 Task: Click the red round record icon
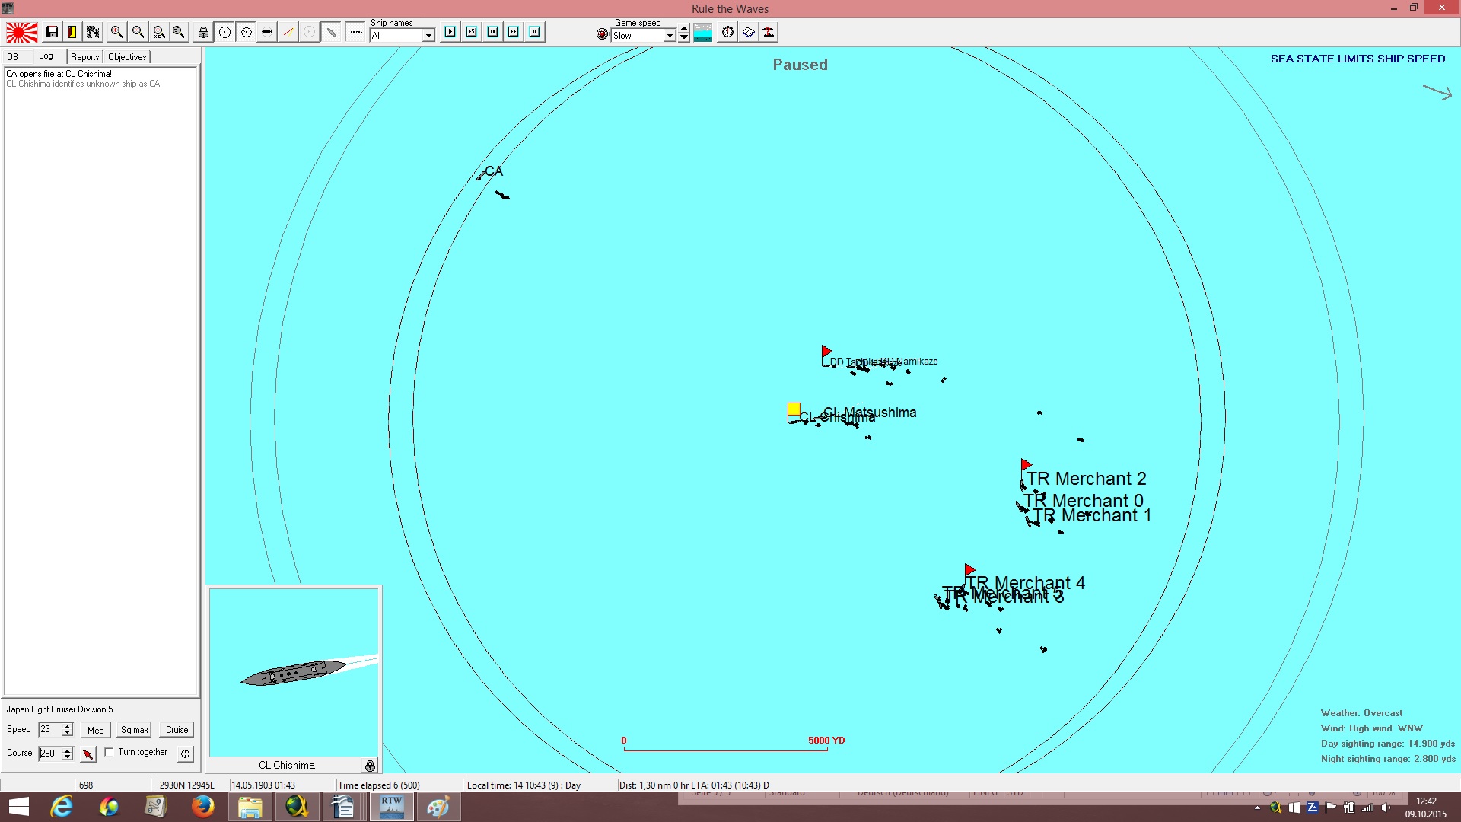(x=602, y=34)
